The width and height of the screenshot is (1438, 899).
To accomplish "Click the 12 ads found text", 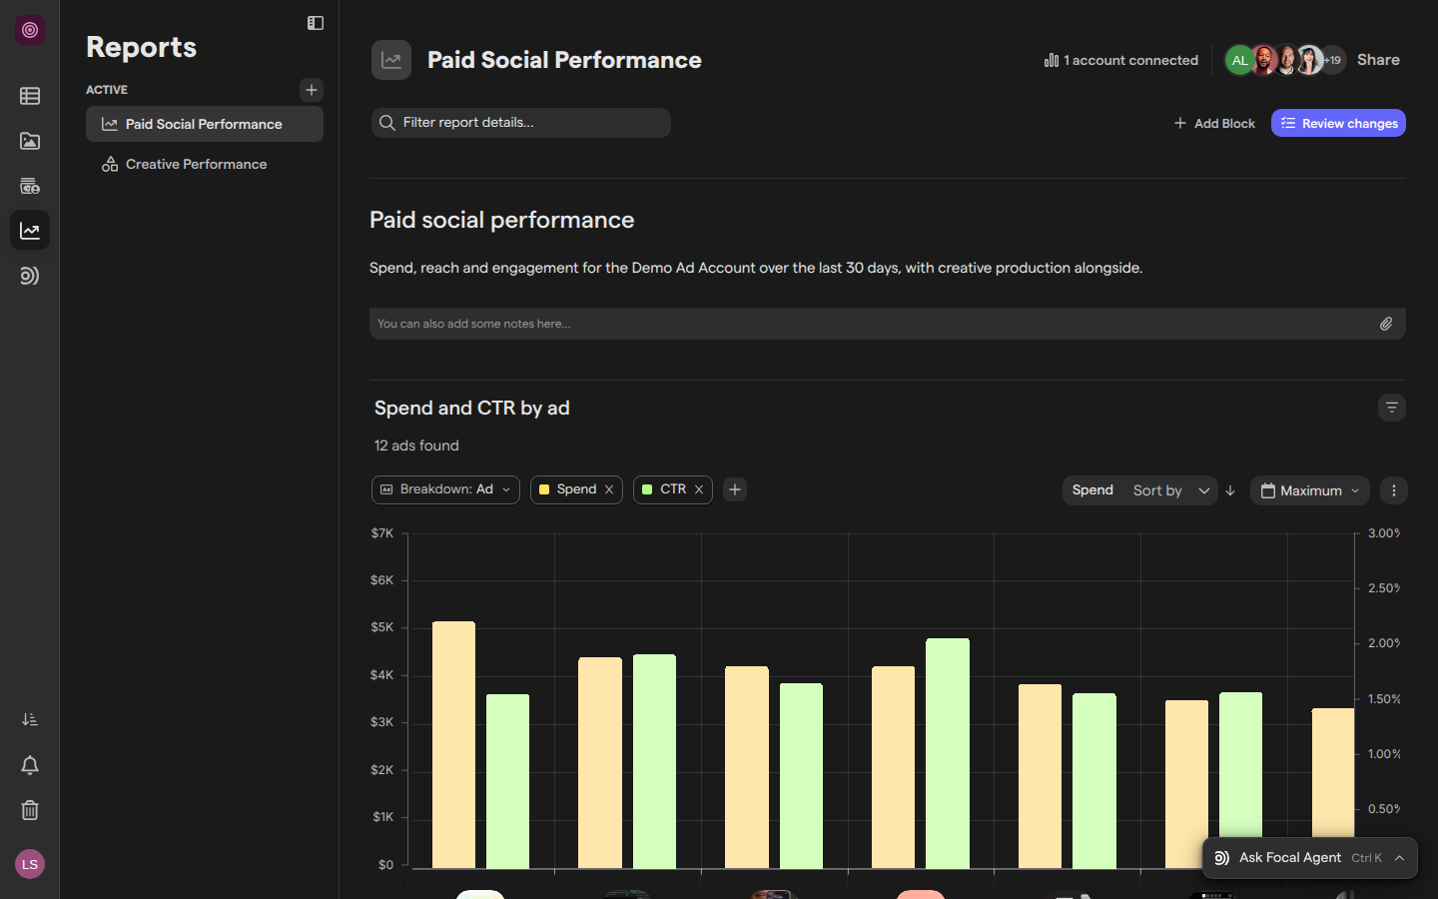I will (416, 446).
